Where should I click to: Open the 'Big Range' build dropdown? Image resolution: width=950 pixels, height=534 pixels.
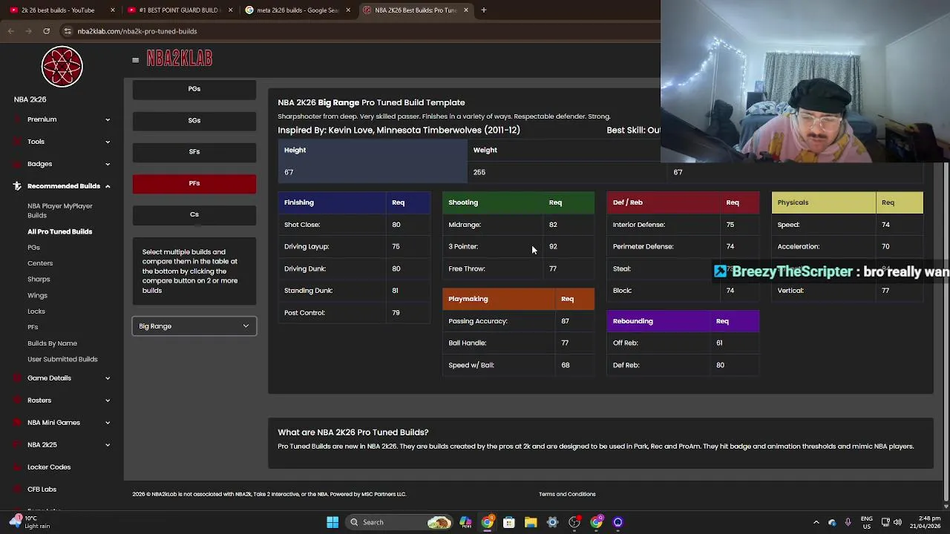(x=194, y=326)
